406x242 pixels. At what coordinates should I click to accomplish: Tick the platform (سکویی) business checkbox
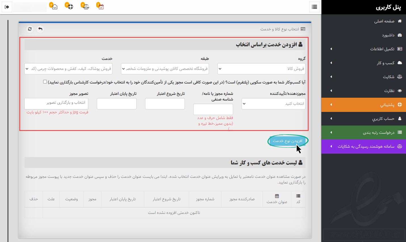[45, 82]
